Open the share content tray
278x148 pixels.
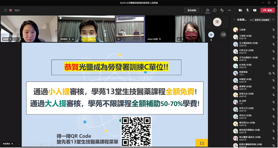(255, 10)
